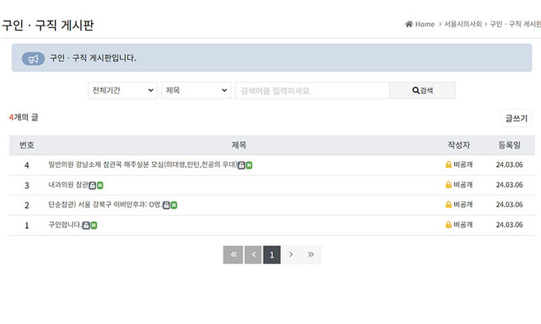
Task: Click the 글쓰기 write button
Action: (x=516, y=118)
